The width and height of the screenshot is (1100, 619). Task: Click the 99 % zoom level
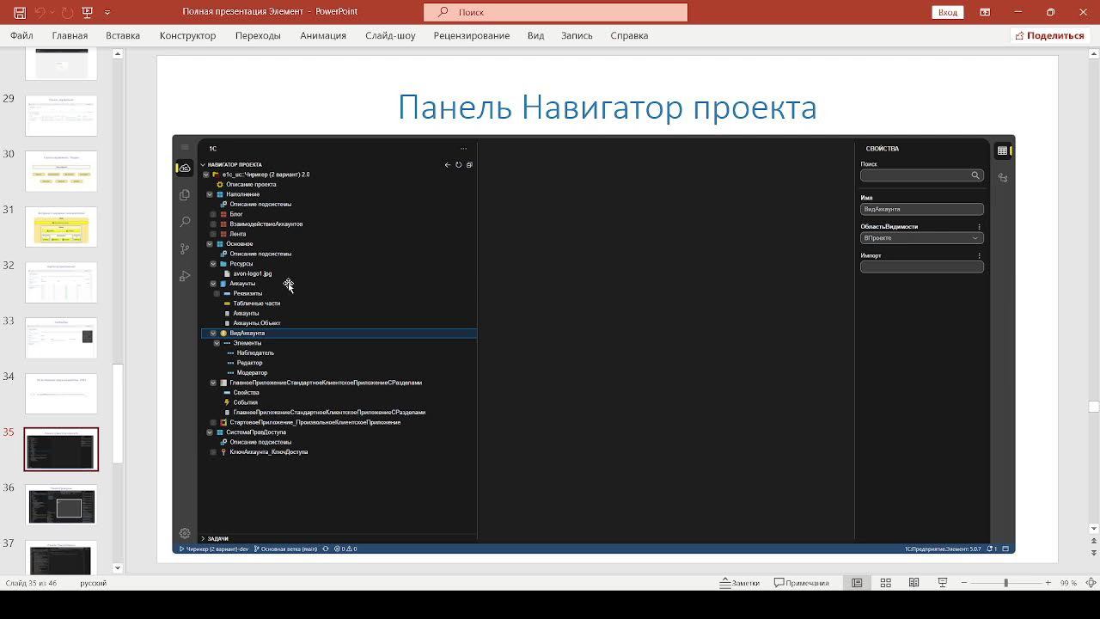[1068, 583]
